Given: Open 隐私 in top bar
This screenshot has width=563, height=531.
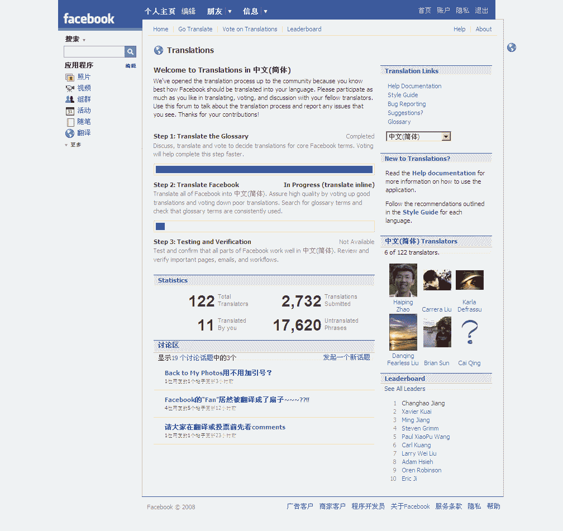Looking at the screenshot, I should tap(462, 11).
